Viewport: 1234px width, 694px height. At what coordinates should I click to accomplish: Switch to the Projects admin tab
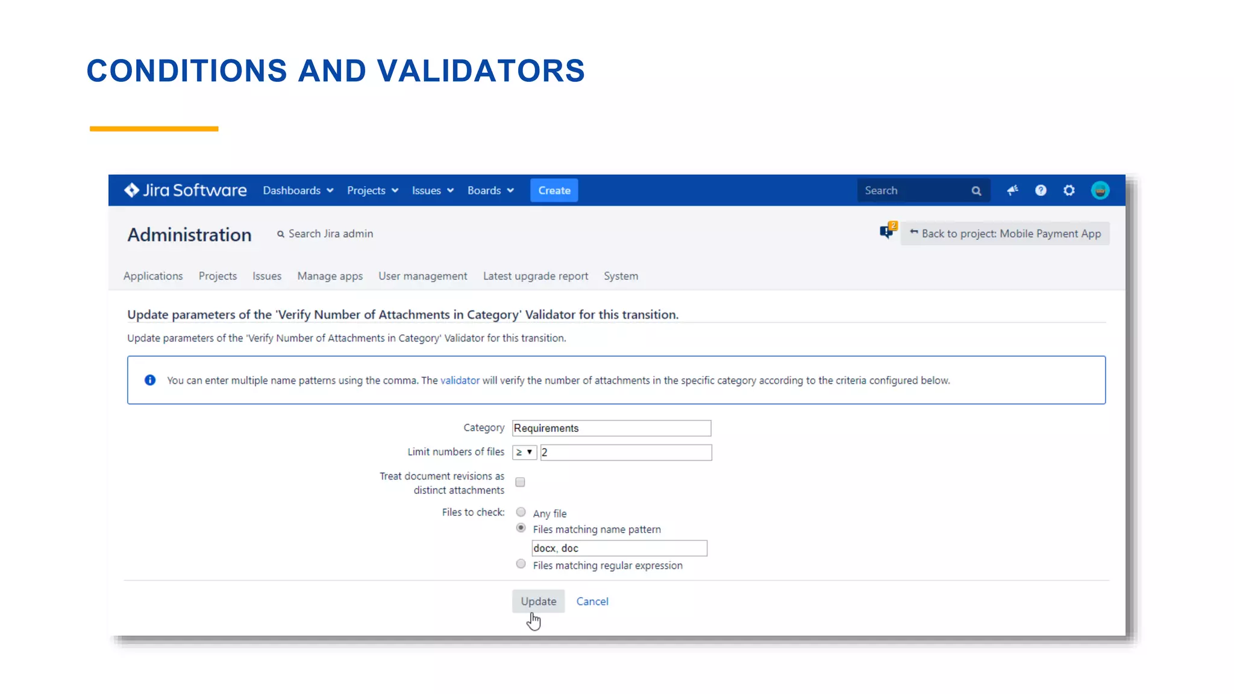218,276
